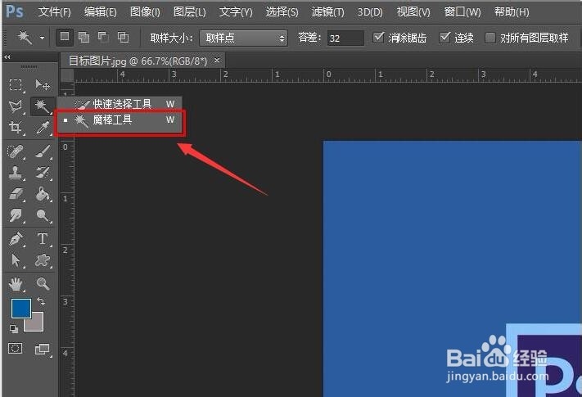Select the Custom Shape tool
The width and height of the screenshot is (582, 397).
pyautogui.click(x=43, y=260)
